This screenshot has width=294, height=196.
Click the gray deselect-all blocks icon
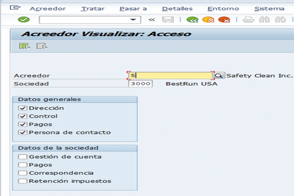pyautogui.click(x=42, y=46)
